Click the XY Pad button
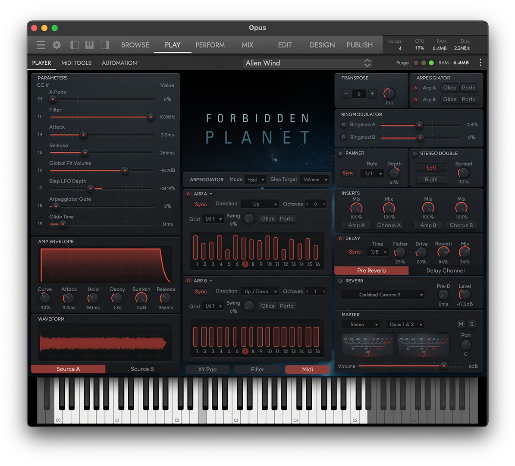 [x=207, y=369]
